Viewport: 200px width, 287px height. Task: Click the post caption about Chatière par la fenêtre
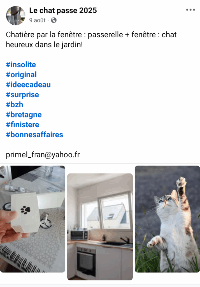91,40
